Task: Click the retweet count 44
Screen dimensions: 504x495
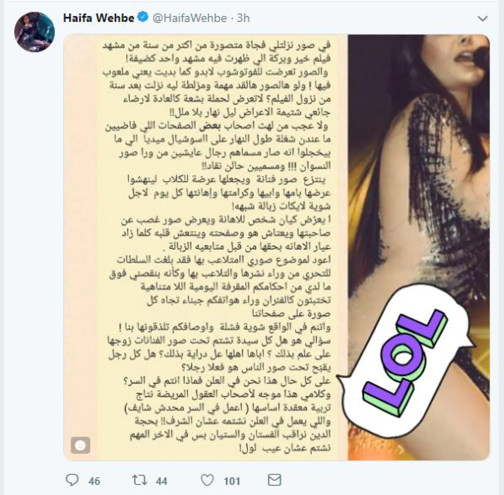Action: [x=161, y=480]
